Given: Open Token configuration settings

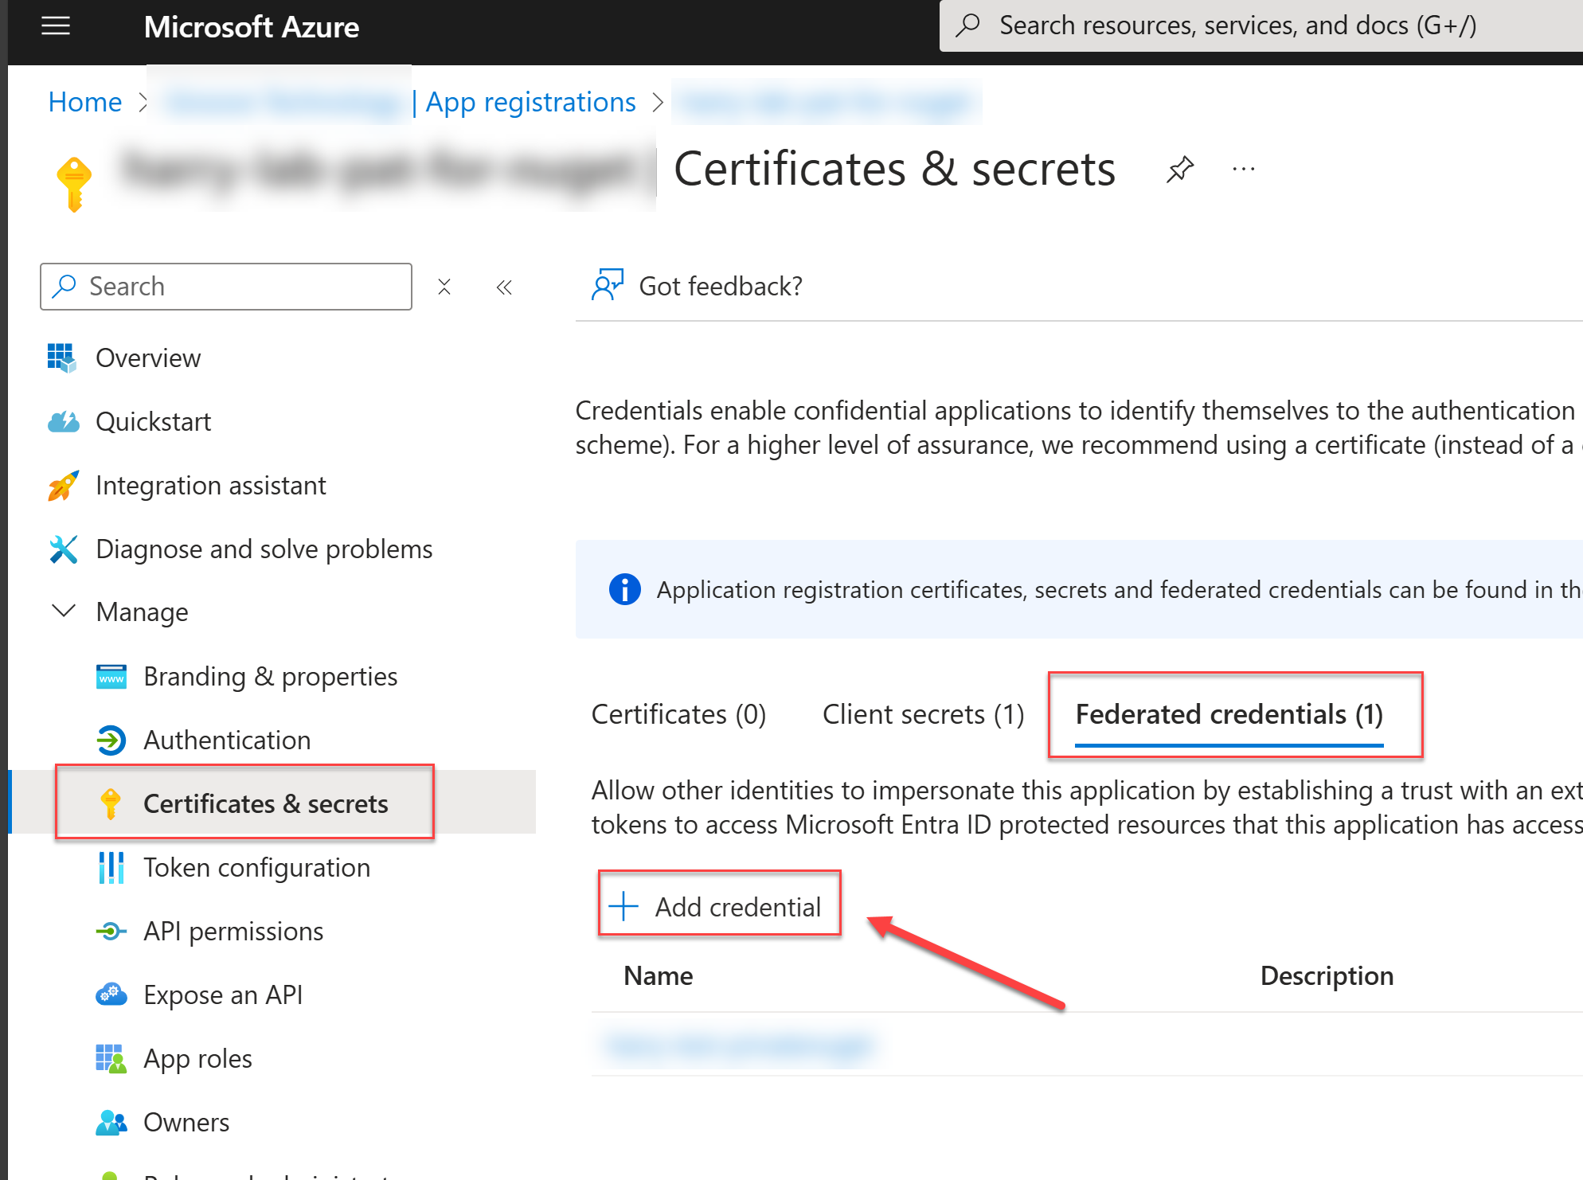Looking at the screenshot, I should point(256,867).
